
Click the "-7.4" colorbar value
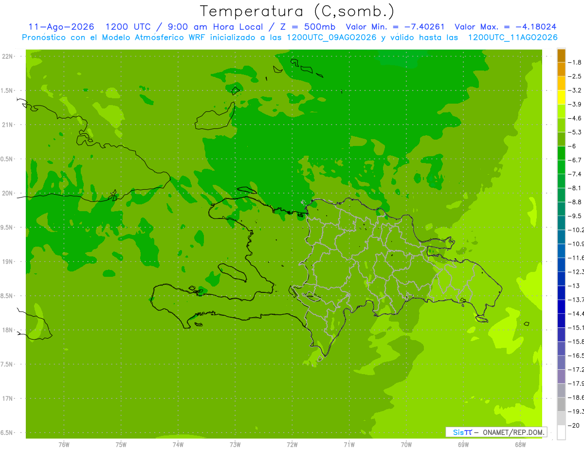point(575,174)
